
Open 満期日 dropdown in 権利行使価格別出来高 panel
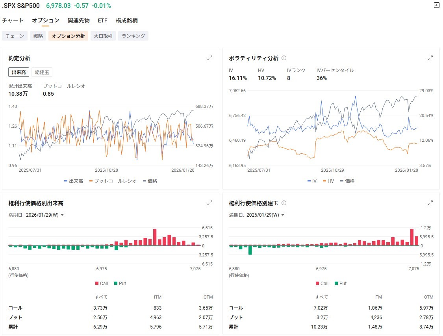pos(44,215)
